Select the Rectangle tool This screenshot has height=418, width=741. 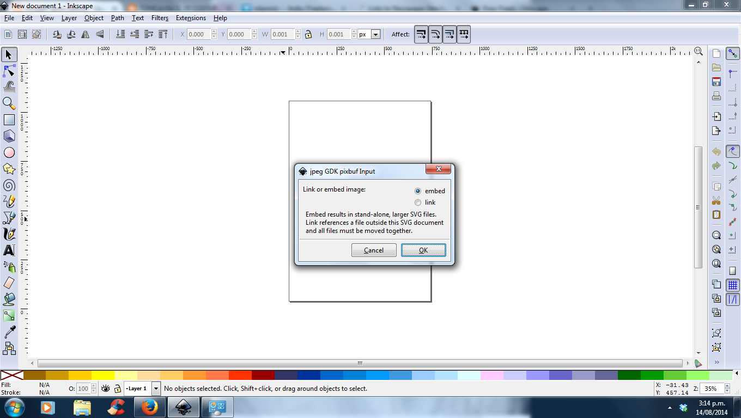coord(9,120)
